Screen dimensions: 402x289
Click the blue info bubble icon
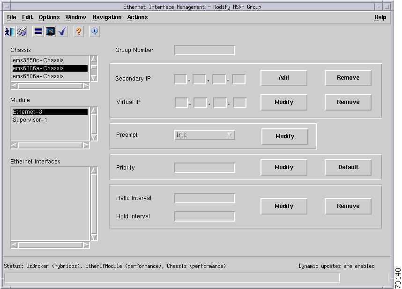pos(95,31)
